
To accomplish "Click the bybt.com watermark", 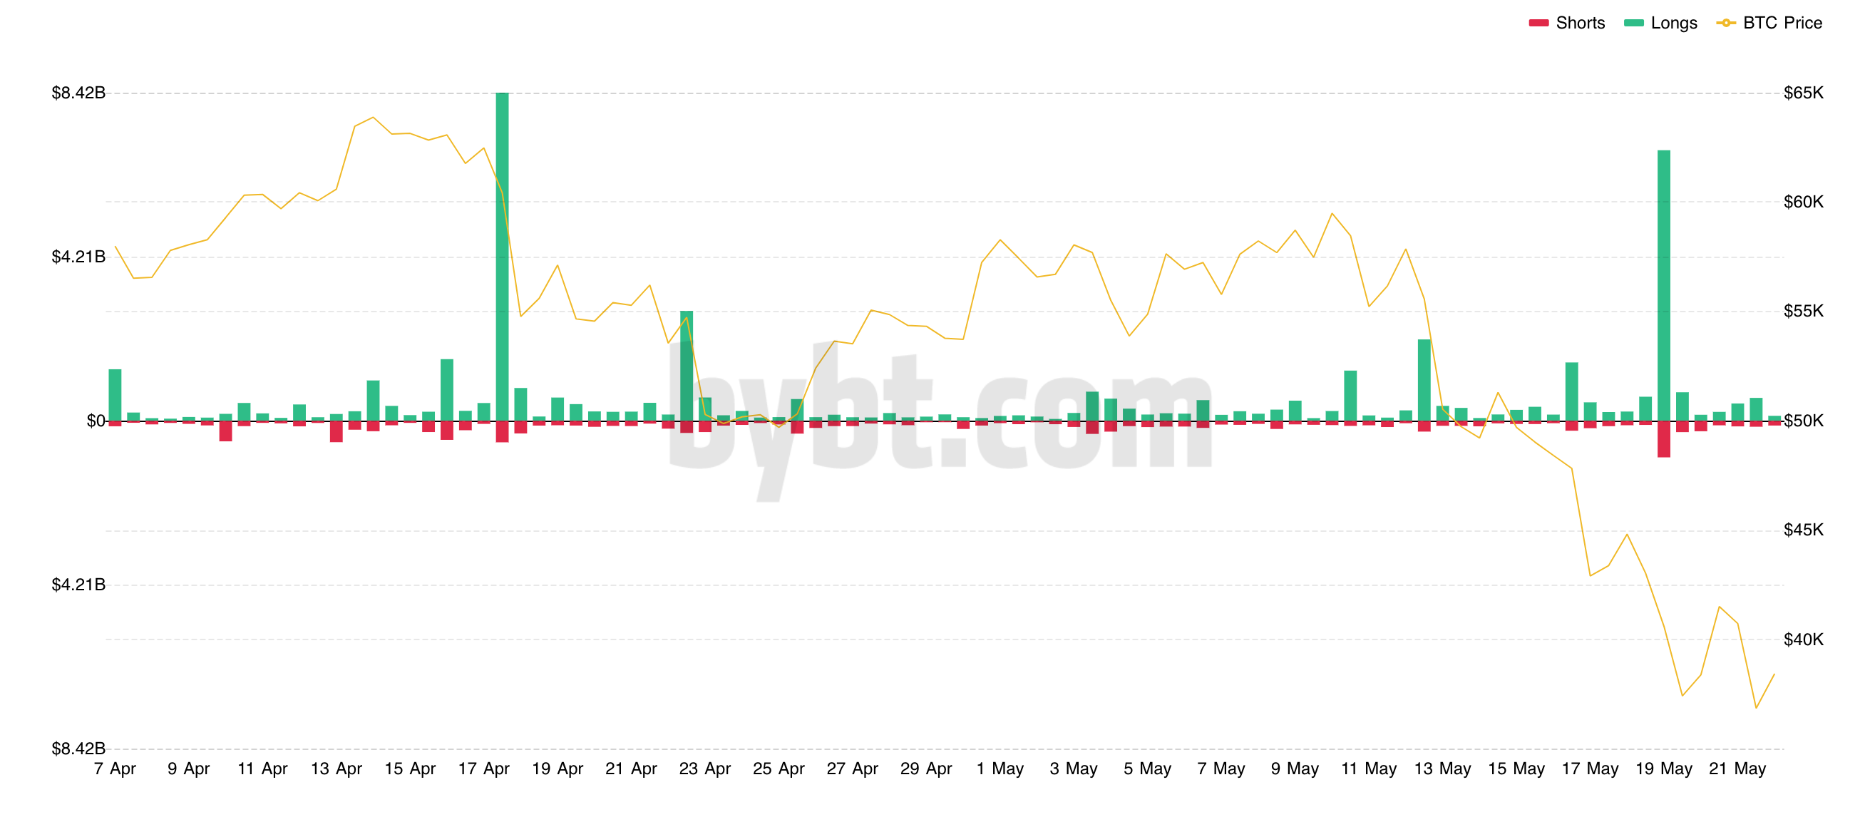I will pyautogui.click(x=940, y=413).
